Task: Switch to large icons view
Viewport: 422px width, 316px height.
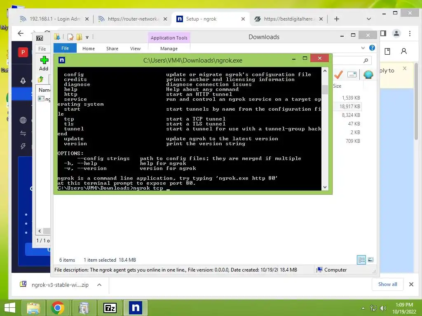Action: tap(370, 260)
